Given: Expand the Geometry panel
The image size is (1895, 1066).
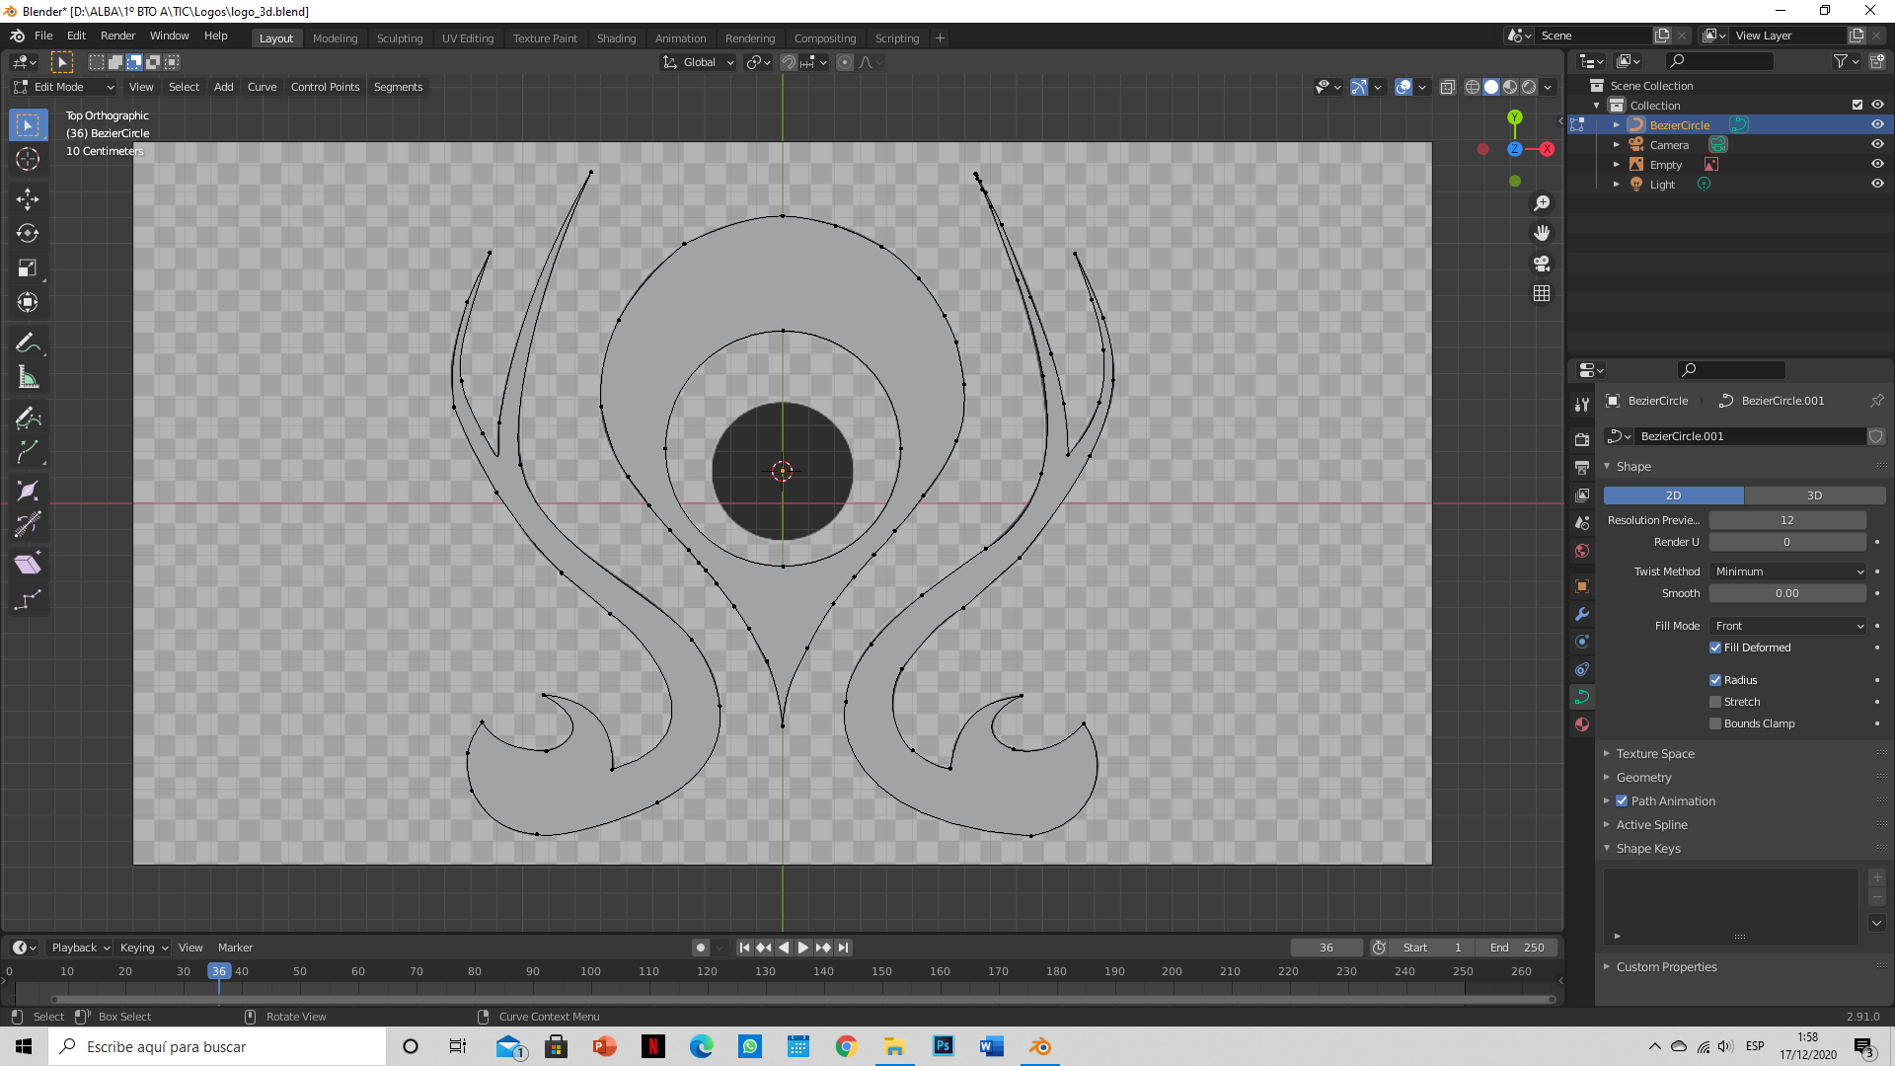Looking at the screenshot, I should click(x=1643, y=778).
